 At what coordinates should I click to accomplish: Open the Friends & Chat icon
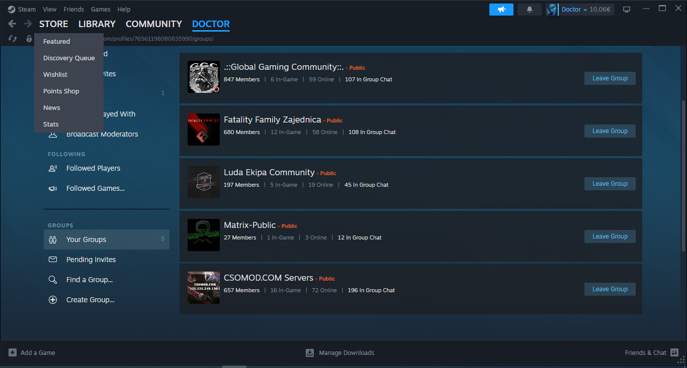tap(674, 352)
